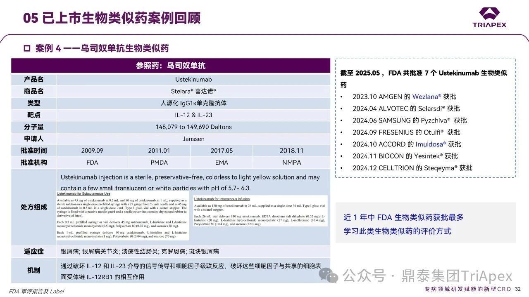
Task: Select the 机制 row label
Action: pyautogui.click(x=33, y=271)
